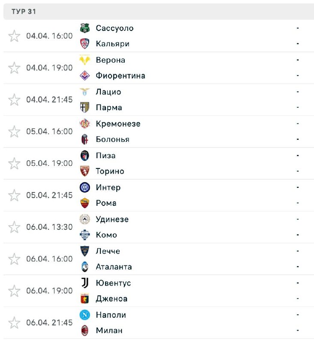Screen dimensions: 314x343
Task: Click the Milan club crest
Action: pyautogui.click(x=85, y=331)
